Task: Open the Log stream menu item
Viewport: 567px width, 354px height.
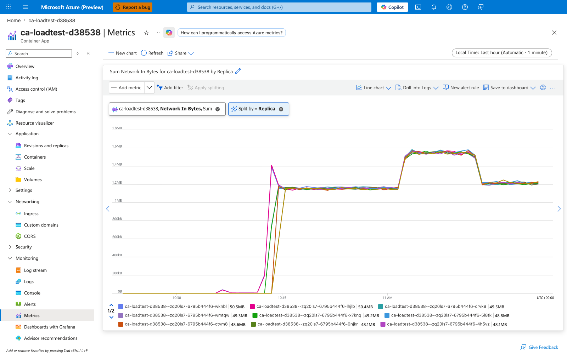Action: [x=35, y=270]
